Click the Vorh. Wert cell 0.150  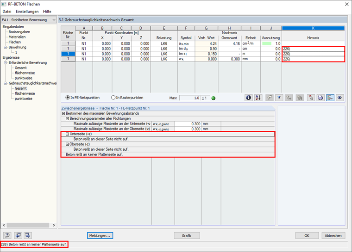pos(206,54)
